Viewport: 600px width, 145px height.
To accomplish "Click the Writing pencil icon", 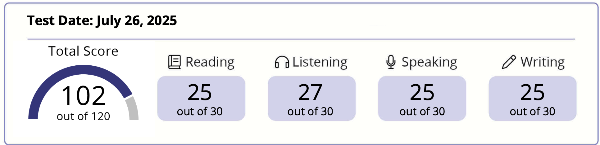I will click(x=509, y=62).
